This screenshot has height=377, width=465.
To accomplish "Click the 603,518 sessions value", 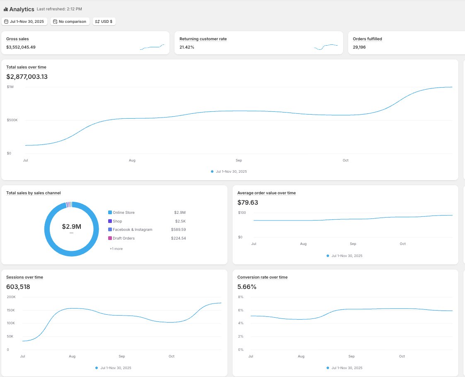I will coord(18,287).
